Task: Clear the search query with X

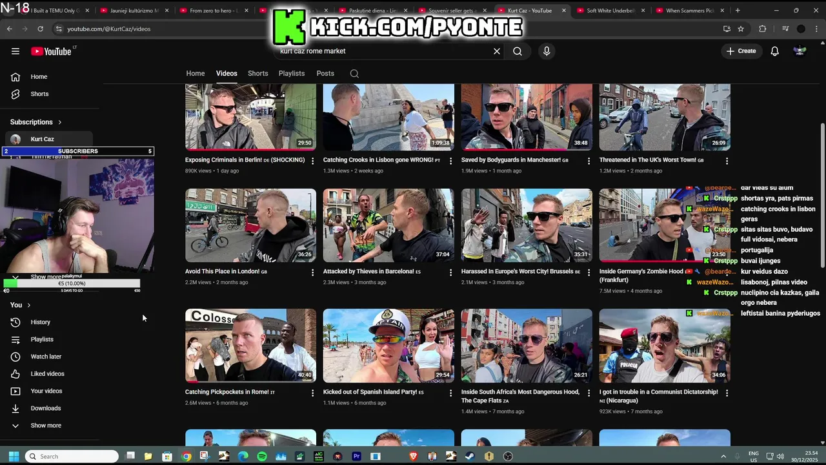Action: click(497, 51)
